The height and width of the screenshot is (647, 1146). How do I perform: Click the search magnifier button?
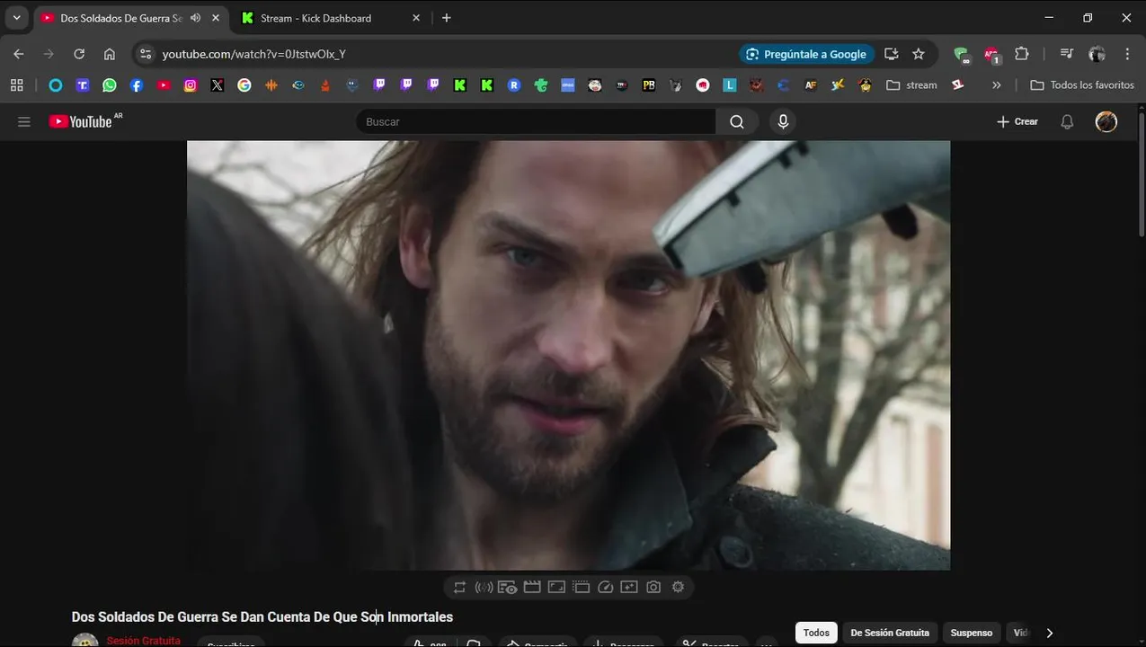(737, 121)
